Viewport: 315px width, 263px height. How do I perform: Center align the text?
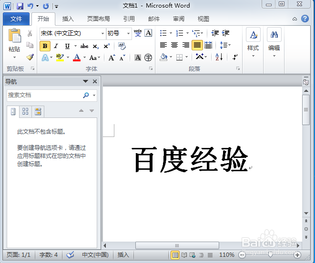[x=174, y=45]
